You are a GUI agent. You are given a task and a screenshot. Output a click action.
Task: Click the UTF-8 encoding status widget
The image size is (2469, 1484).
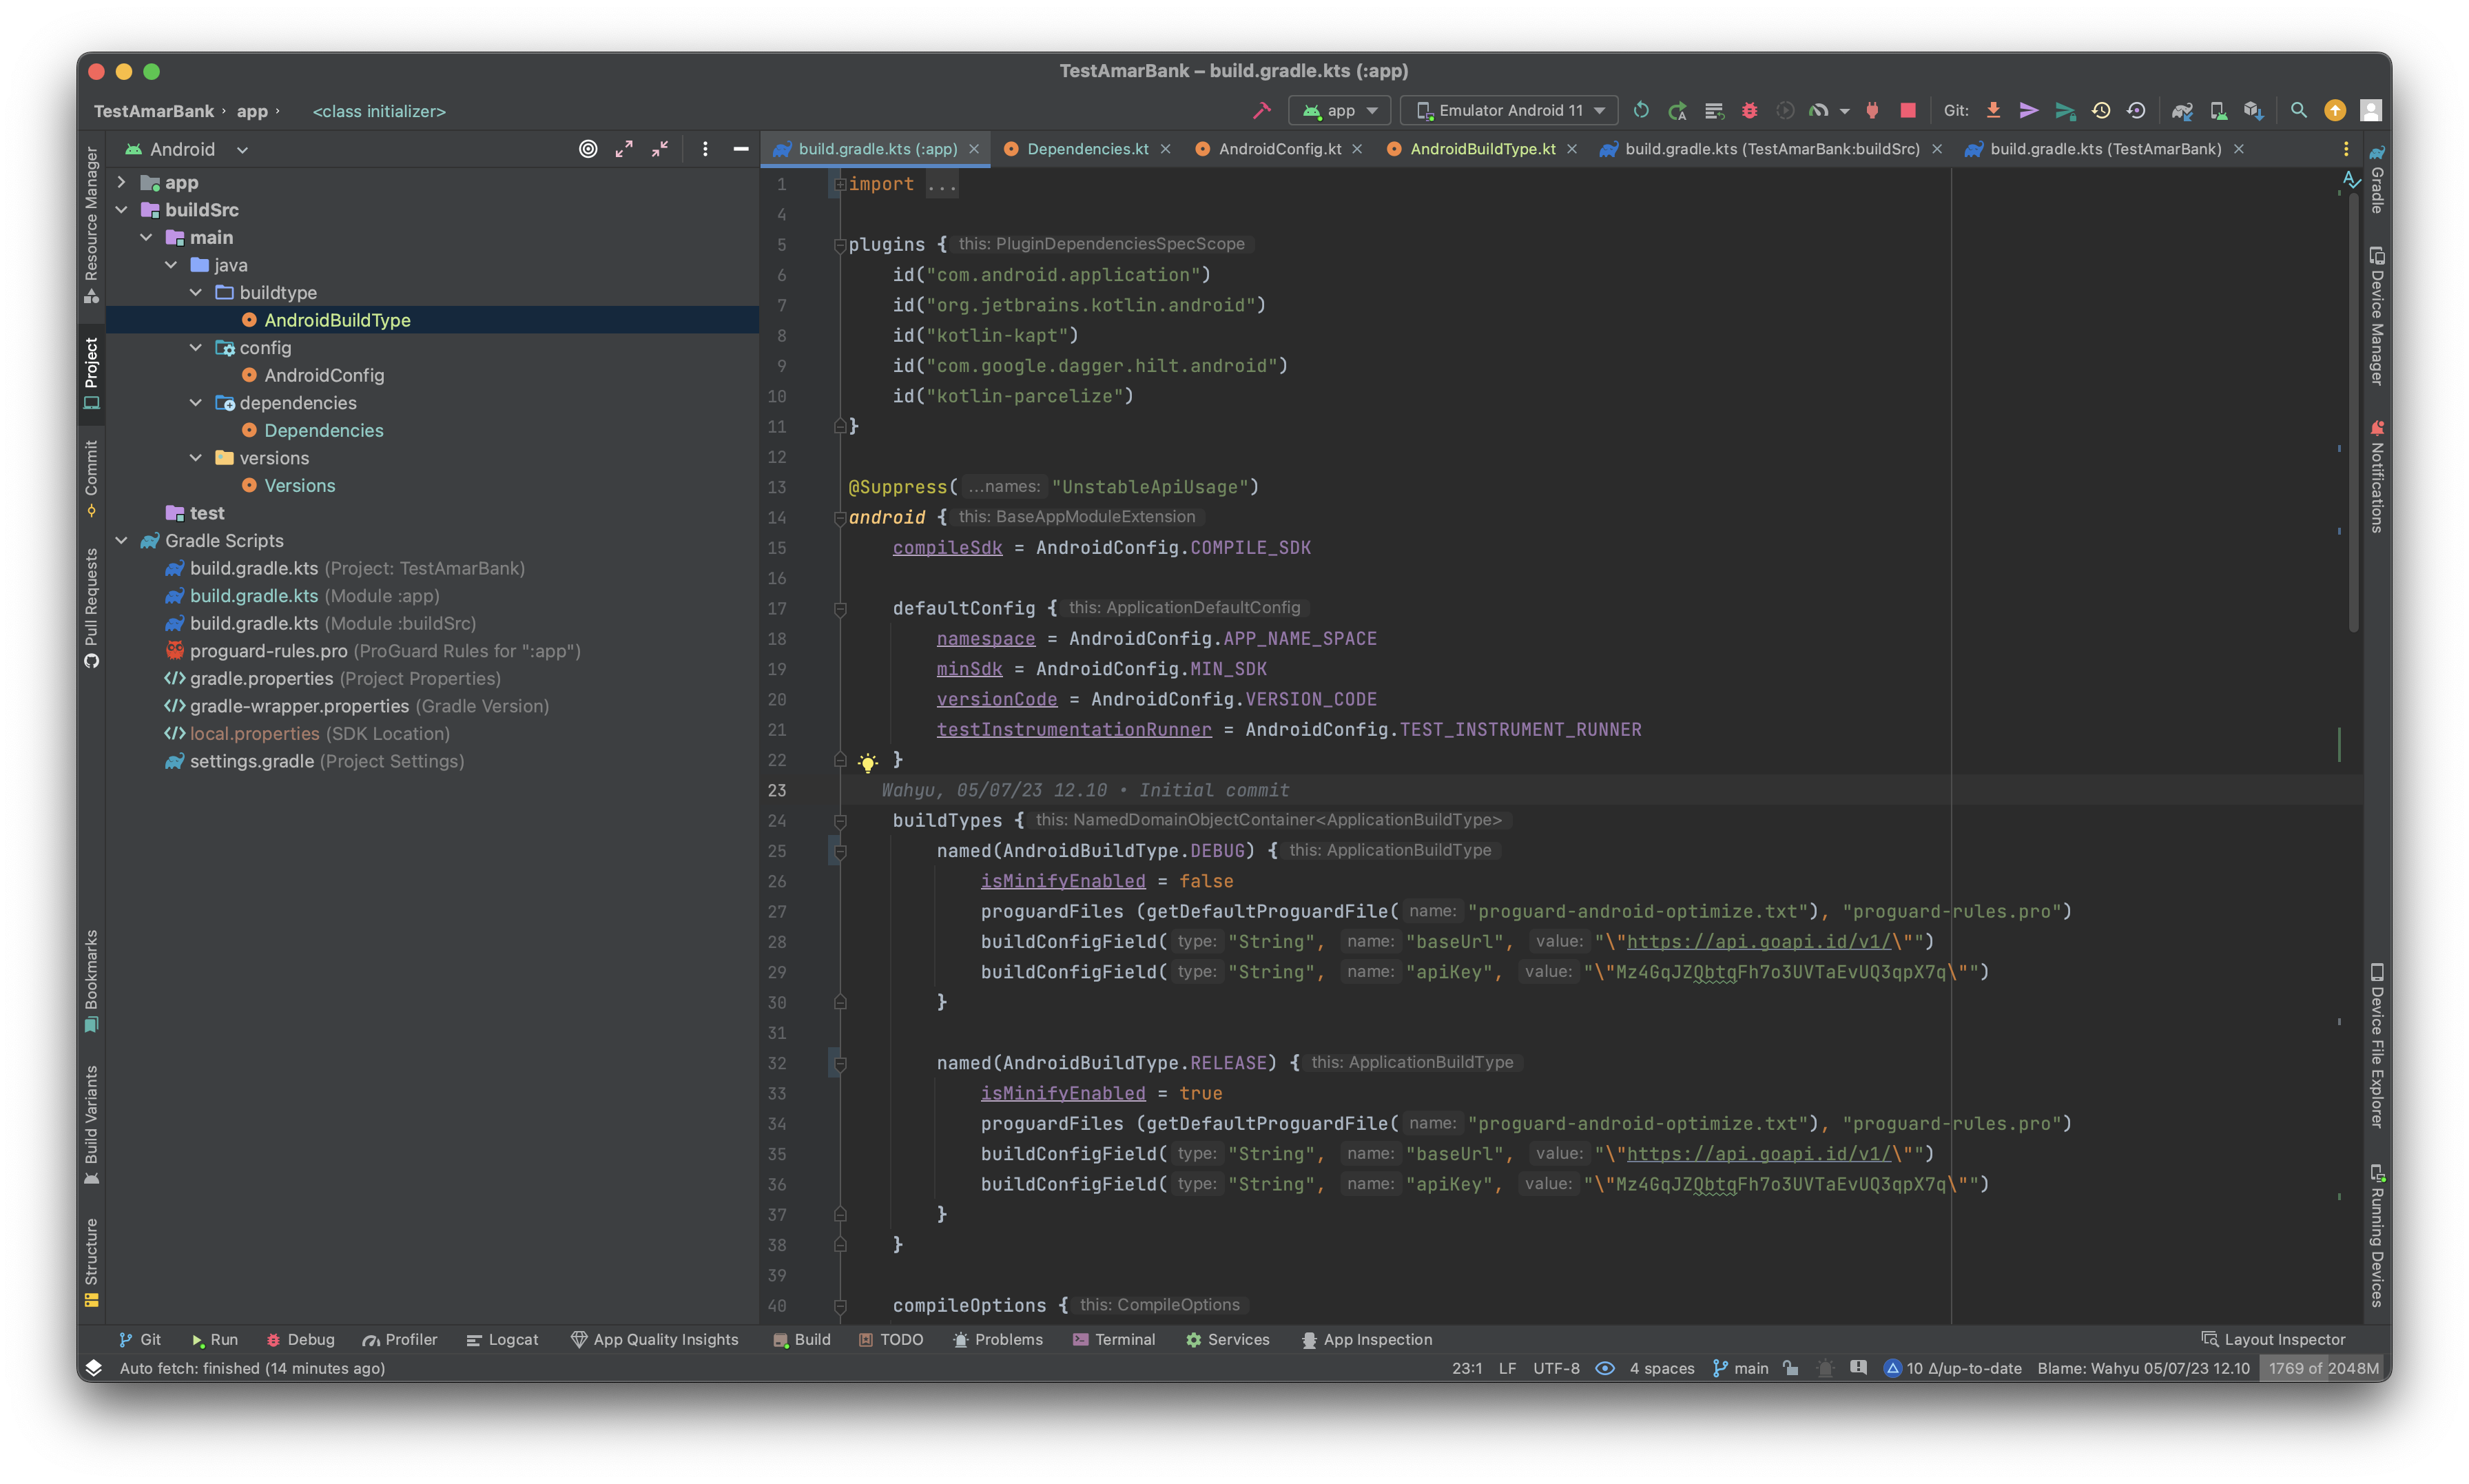[1556, 1368]
